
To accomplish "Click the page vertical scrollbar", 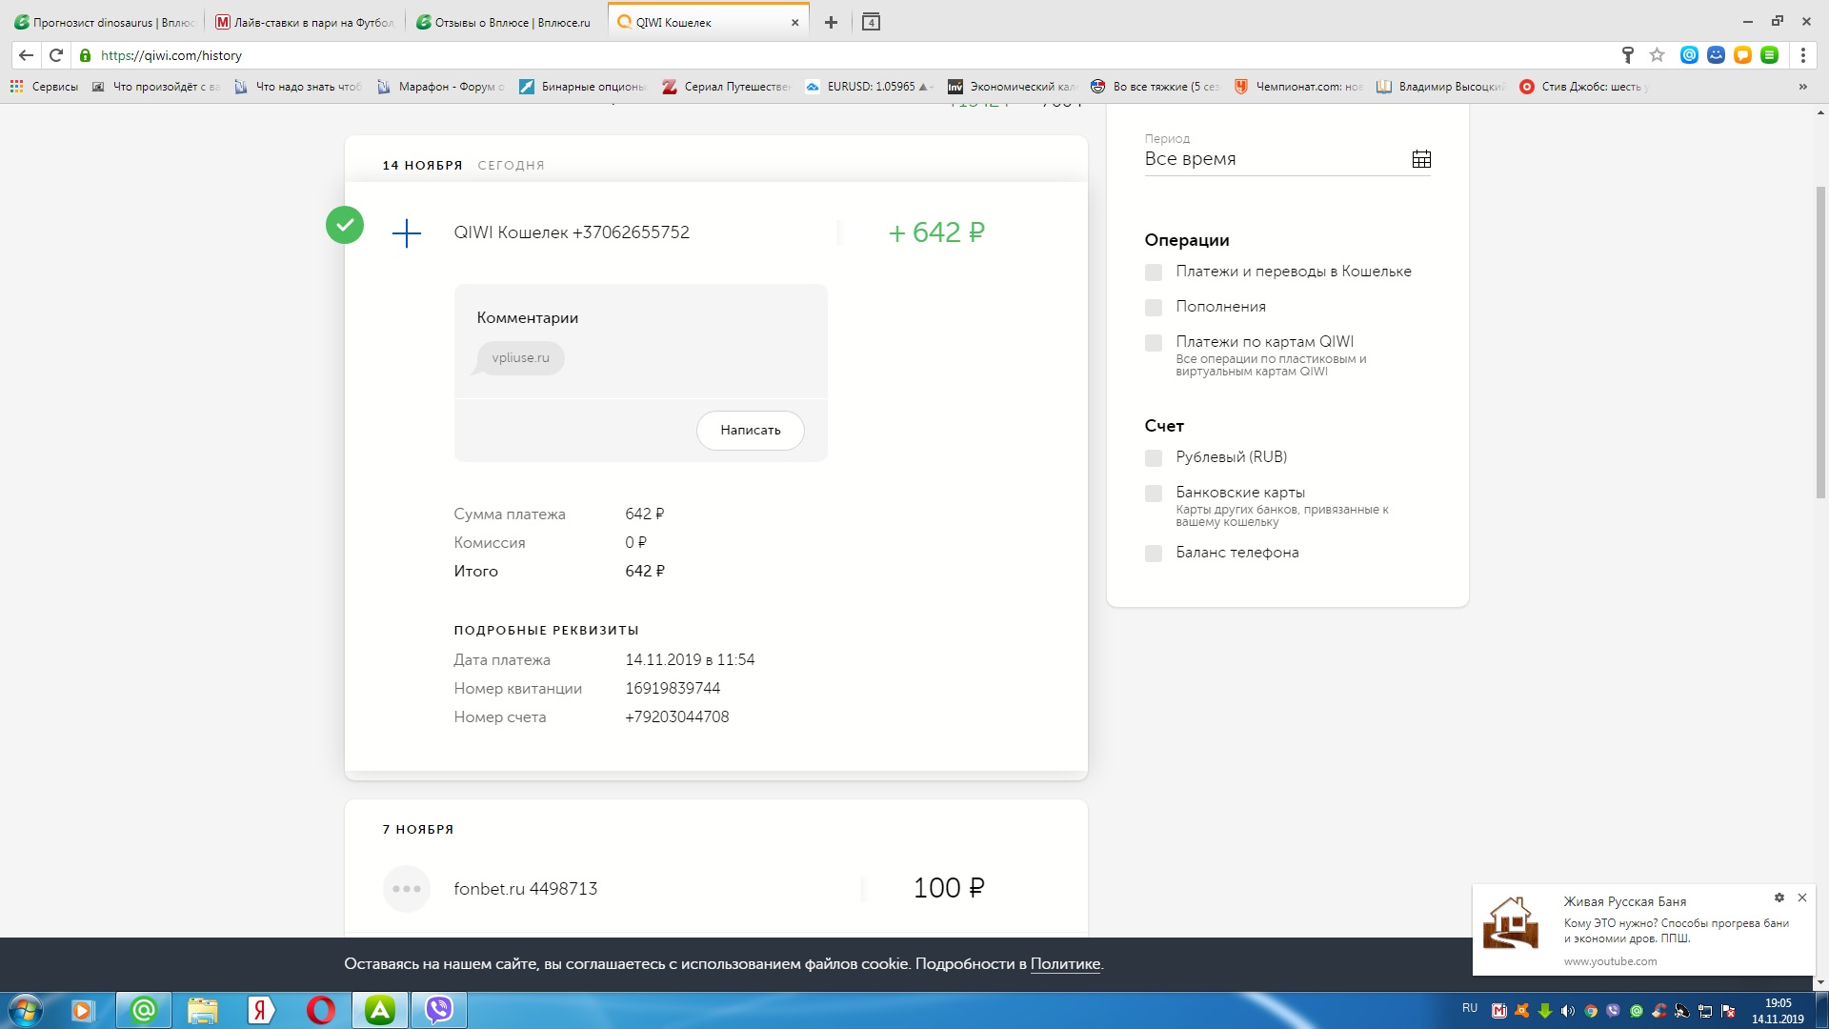I will coord(1821,343).
